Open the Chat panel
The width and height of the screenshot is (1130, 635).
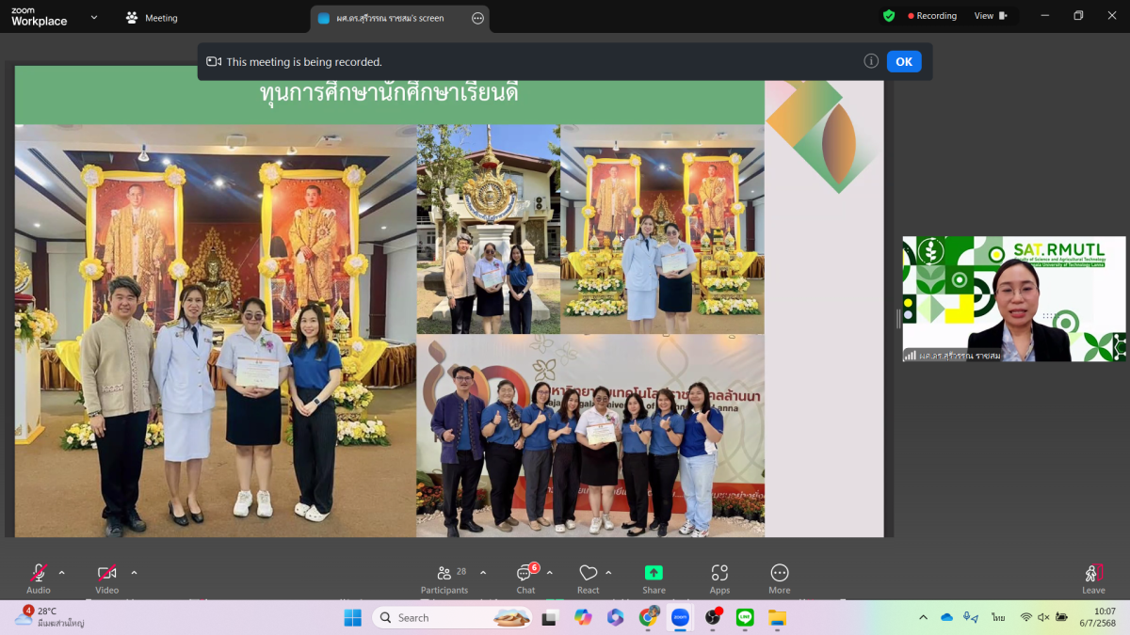pyautogui.click(x=525, y=579)
